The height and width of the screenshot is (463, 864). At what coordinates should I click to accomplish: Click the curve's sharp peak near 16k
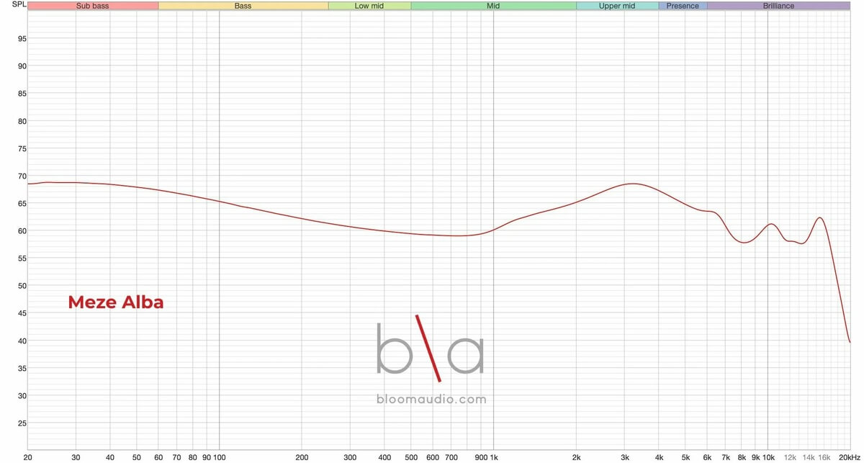click(819, 217)
